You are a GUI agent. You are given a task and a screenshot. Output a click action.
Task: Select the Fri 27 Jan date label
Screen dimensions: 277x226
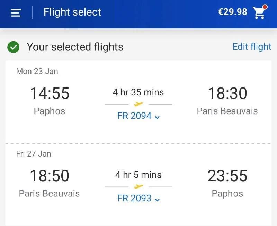point(34,154)
